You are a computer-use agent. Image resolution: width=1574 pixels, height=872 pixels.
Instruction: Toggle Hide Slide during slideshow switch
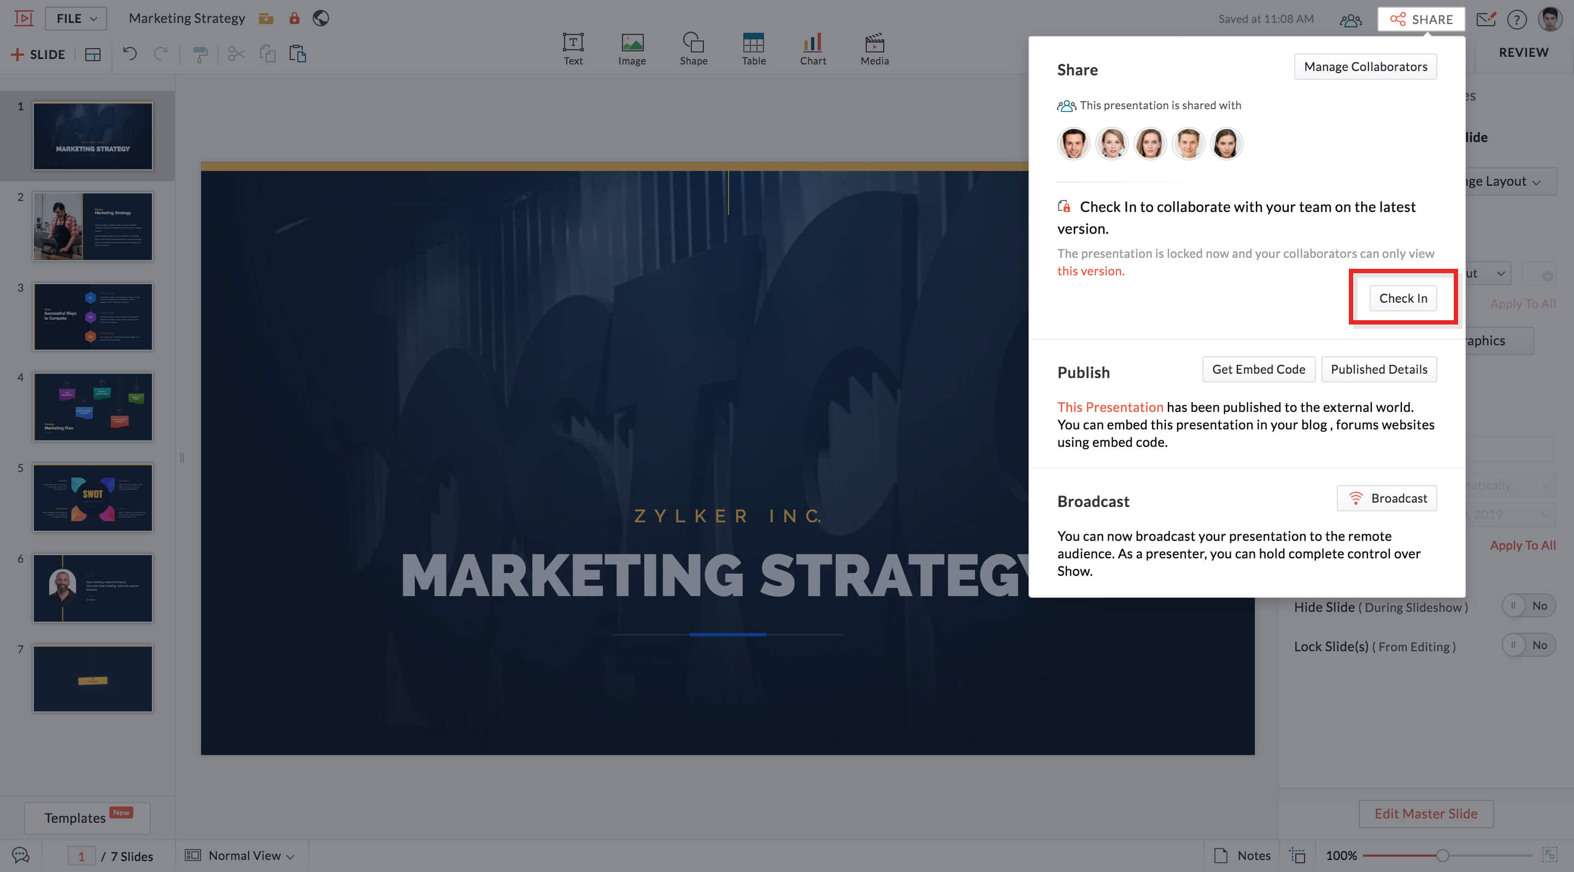(x=1528, y=606)
